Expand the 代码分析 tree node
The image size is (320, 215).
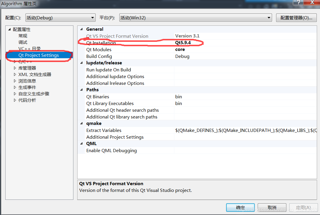[15, 100]
